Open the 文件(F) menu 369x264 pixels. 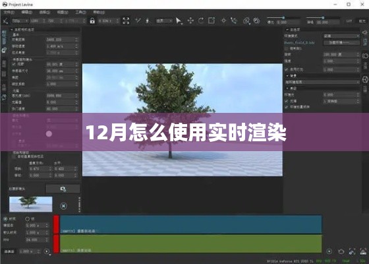[9, 12]
